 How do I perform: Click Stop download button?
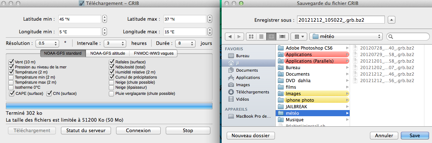(x=188, y=130)
